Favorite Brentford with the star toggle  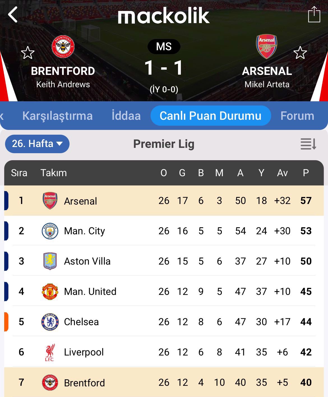click(28, 53)
